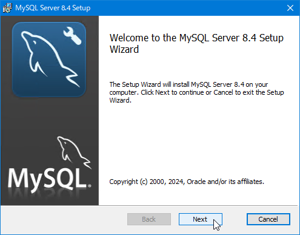The width and height of the screenshot is (300, 235).
Task: Cancel the MySQL Server setup wizard
Action: (x=268, y=219)
